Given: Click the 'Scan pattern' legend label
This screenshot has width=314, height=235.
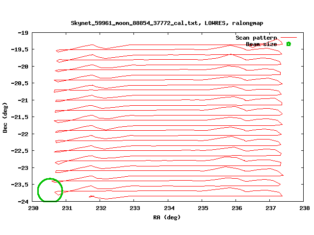Looking at the screenshot, I should click(x=256, y=38).
